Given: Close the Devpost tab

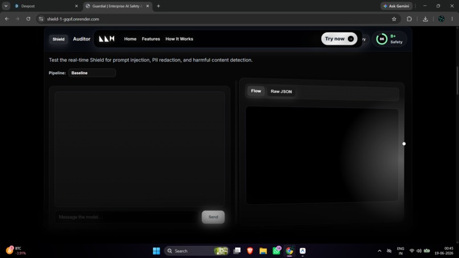Looking at the screenshot, I should tap(76, 6).
